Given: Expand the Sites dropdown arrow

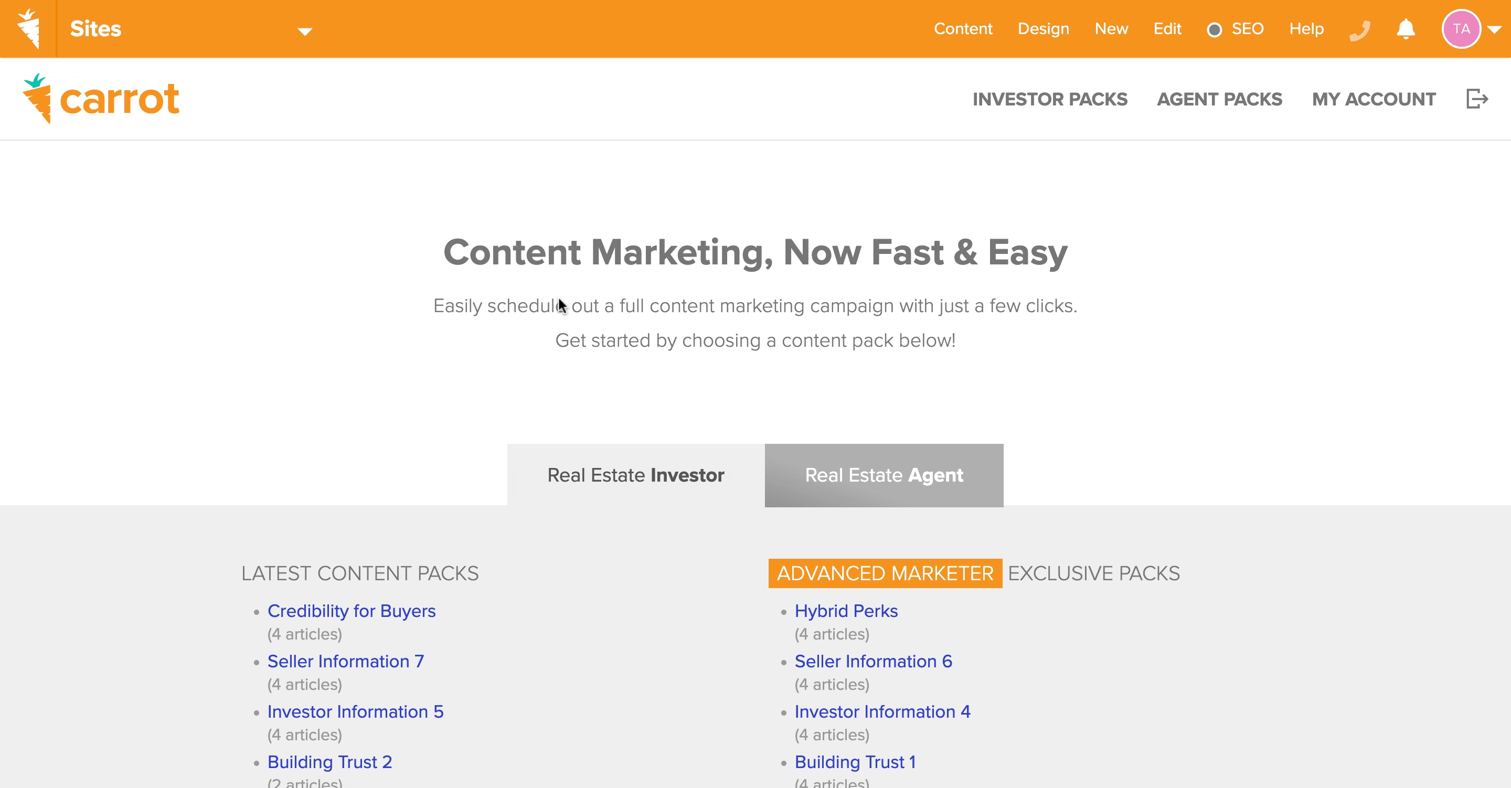Looking at the screenshot, I should pos(304,31).
